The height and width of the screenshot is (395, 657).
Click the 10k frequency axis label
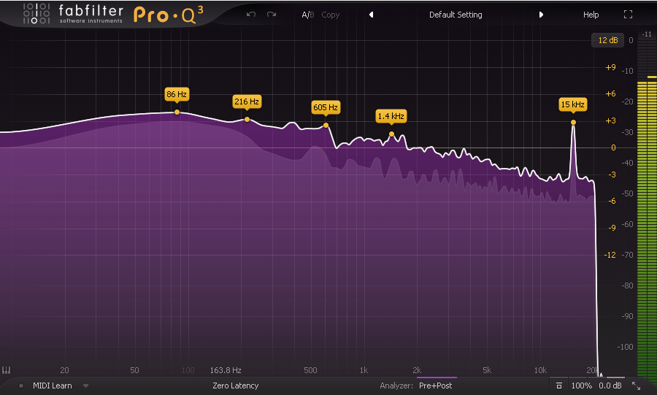click(540, 370)
